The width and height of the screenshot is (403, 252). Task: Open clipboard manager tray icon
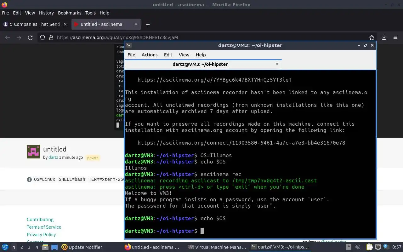tap(369, 247)
